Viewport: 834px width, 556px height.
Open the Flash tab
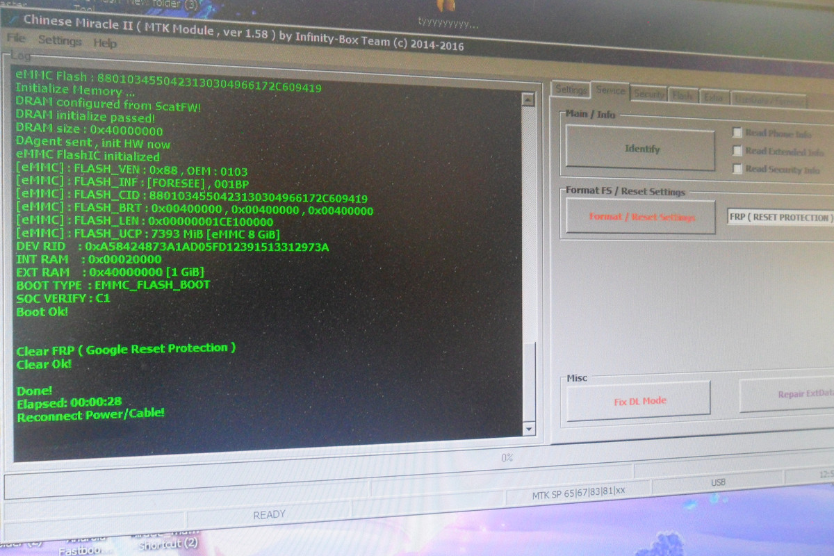(682, 96)
